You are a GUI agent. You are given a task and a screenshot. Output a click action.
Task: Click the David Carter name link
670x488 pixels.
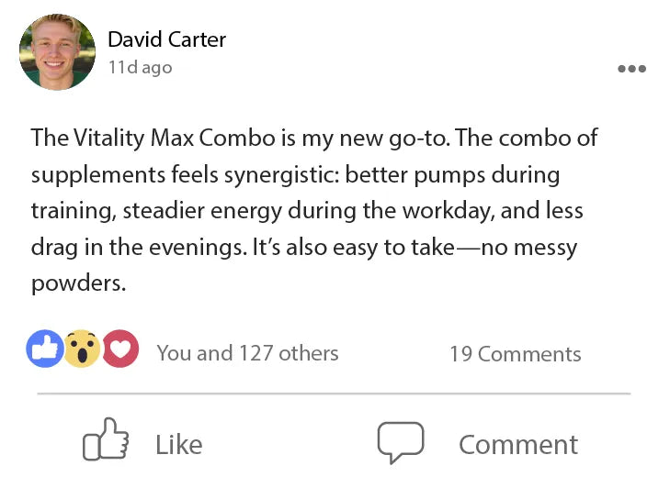pyautogui.click(x=166, y=39)
